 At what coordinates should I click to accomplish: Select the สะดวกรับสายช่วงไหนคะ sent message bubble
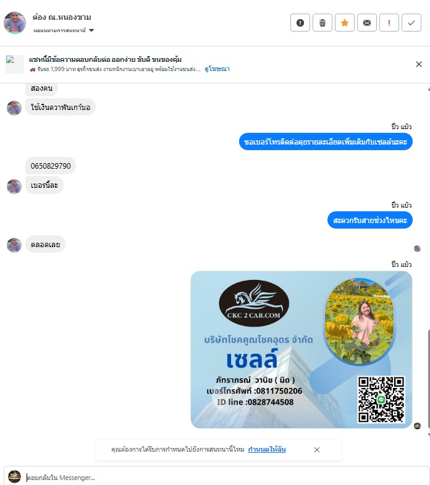pos(370,220)
